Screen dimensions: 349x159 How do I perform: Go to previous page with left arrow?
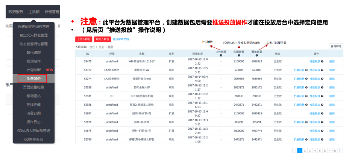[295, 150]
